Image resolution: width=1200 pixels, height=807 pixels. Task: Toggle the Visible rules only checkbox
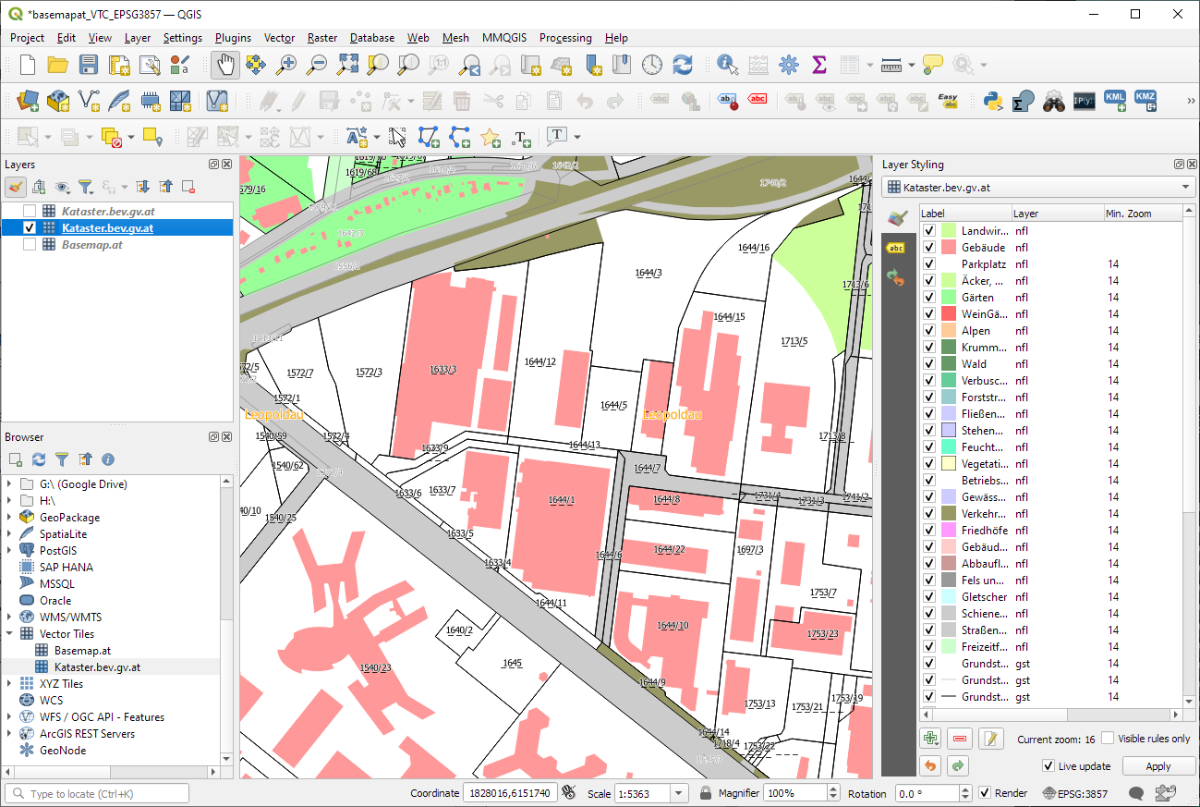(x=1108, y=739)
